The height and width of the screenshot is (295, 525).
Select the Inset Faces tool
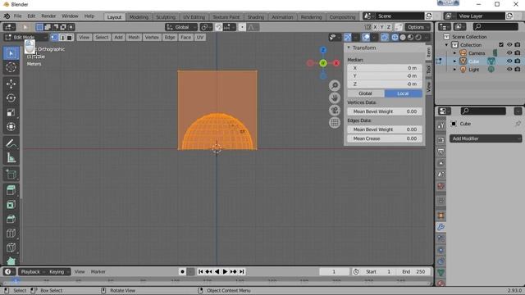pos(11,205)
